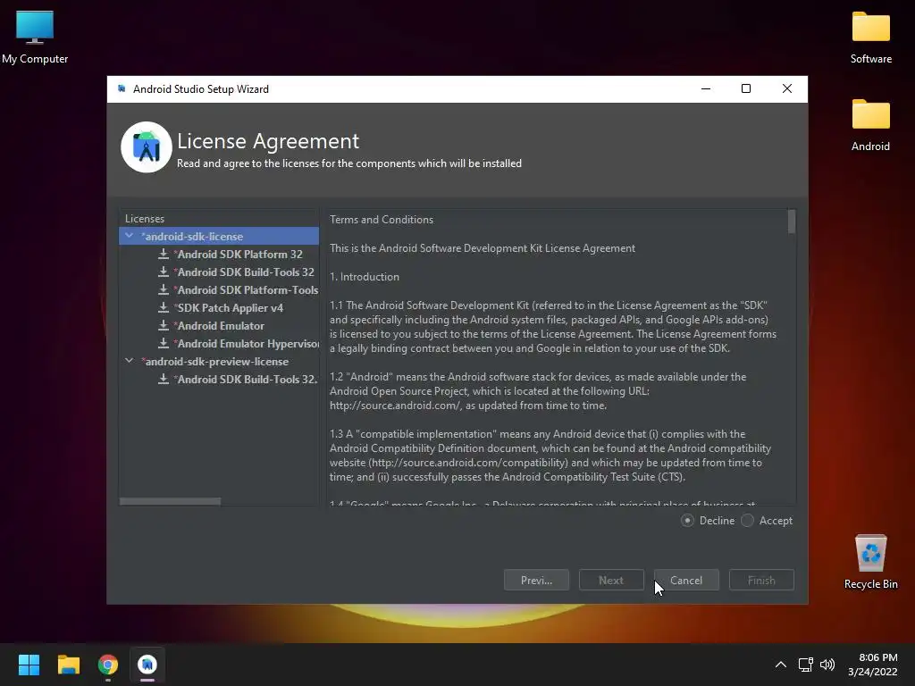Screen dimensions: 915x686
Task: Select SDK Patch Applier v4 item
Action: pyautogui.click(x=228, y=307)
